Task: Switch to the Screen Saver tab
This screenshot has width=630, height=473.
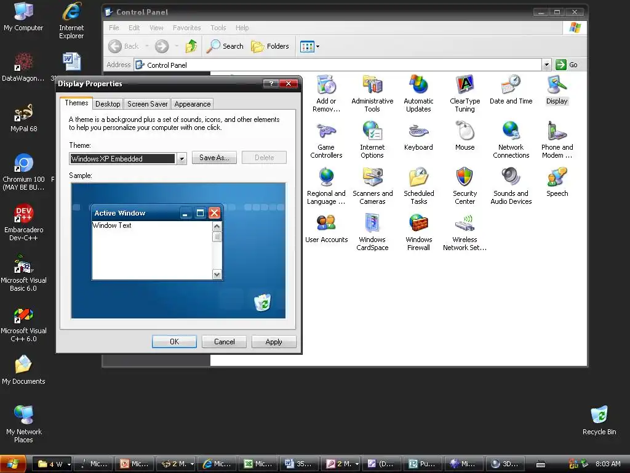Action: [x=148, y=103]
